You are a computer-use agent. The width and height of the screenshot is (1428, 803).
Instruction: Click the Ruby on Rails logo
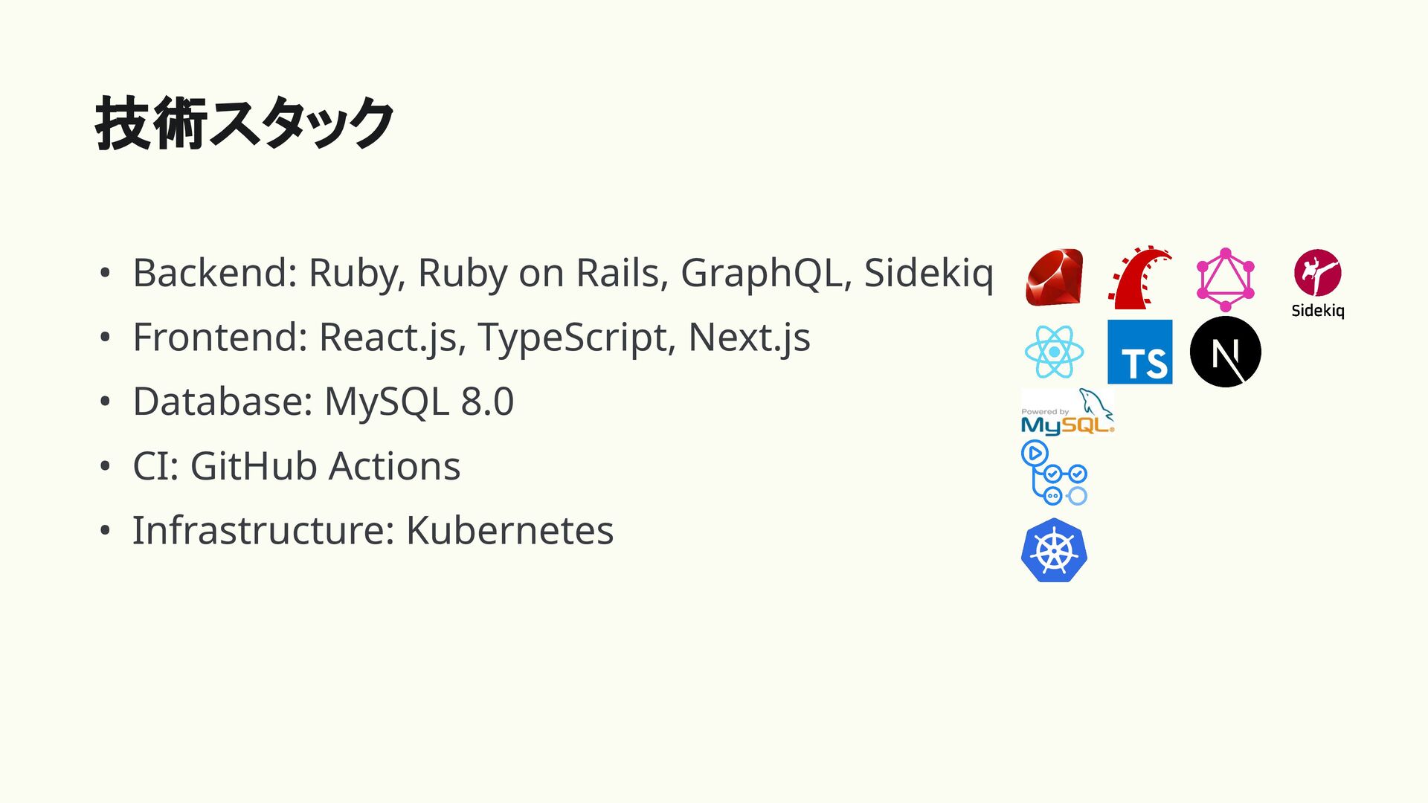pos(1139,277)
